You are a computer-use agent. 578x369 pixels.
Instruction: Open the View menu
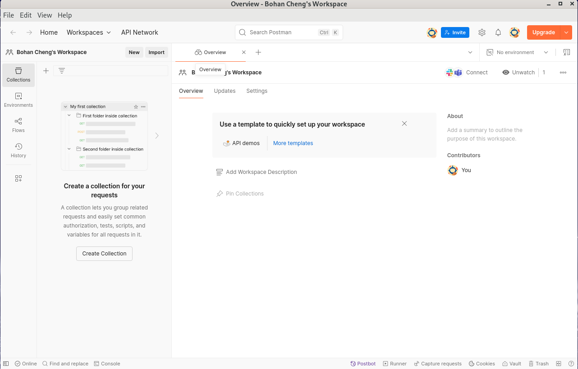coord(45,15)
